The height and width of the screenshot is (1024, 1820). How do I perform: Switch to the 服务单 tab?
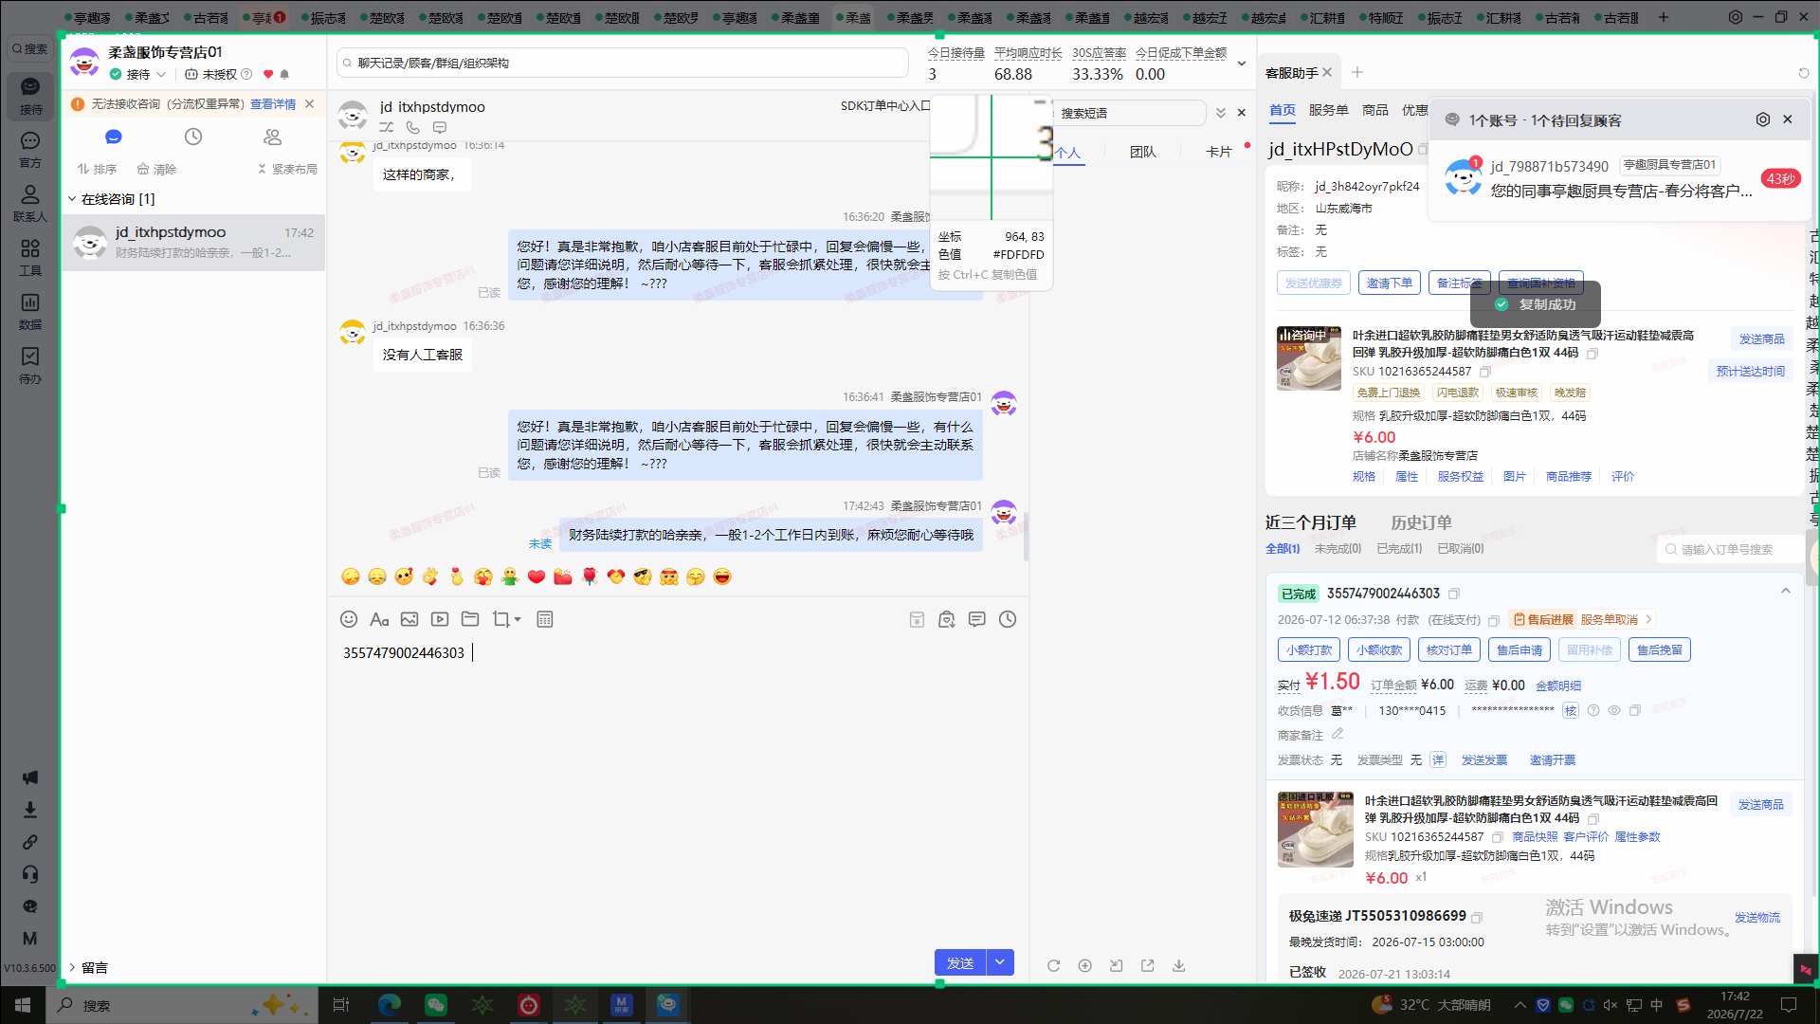[1328, 110]
